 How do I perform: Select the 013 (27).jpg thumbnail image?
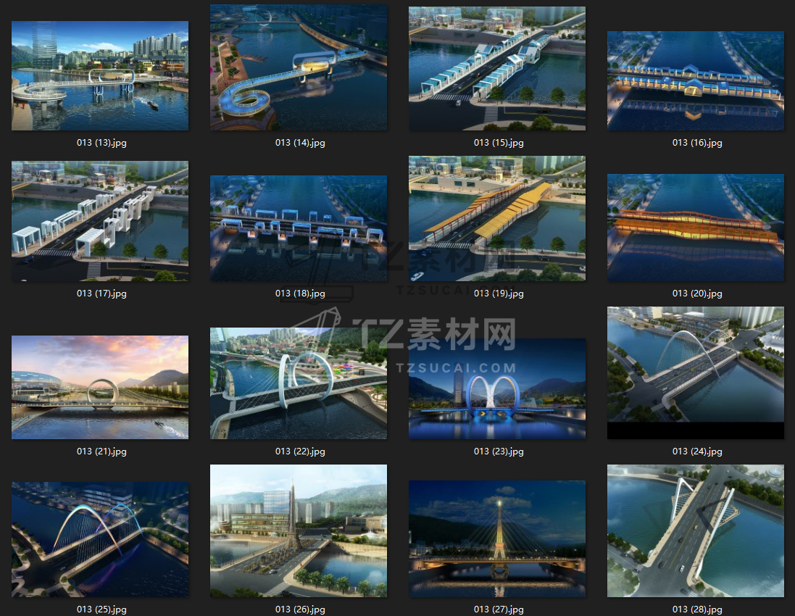point(497,539)
